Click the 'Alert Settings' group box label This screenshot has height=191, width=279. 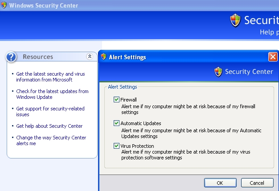123,87
